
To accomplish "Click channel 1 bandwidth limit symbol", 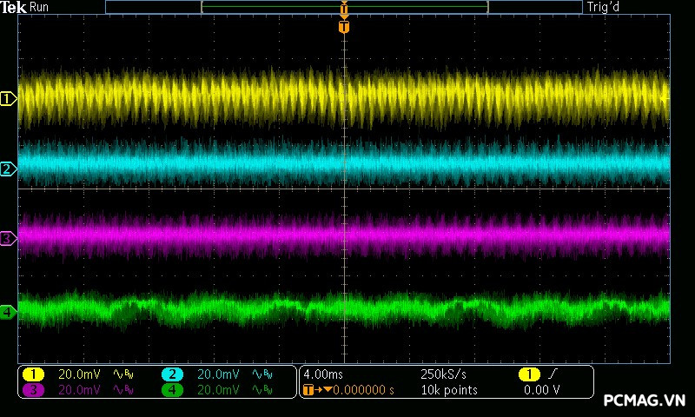I will pyautogui.click(x=124, y=374).
